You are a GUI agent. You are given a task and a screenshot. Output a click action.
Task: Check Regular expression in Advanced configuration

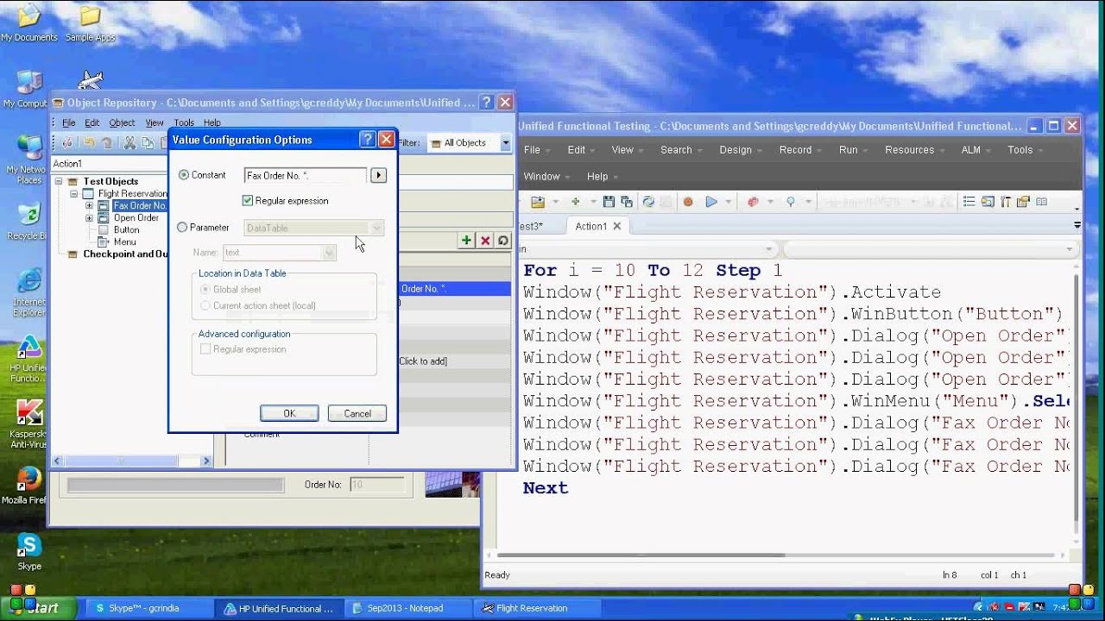tap(205, 349)
